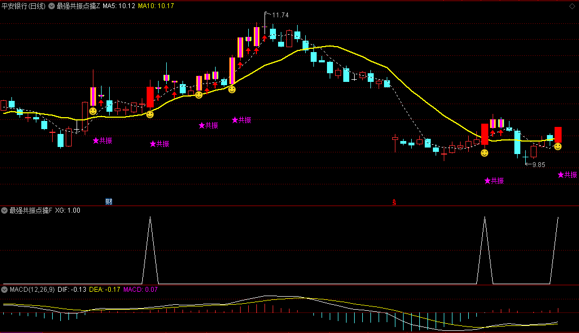Click the diamond icon at top right corner
The height and width of the screenshot is (333, 579).
[x=572, y=7]
